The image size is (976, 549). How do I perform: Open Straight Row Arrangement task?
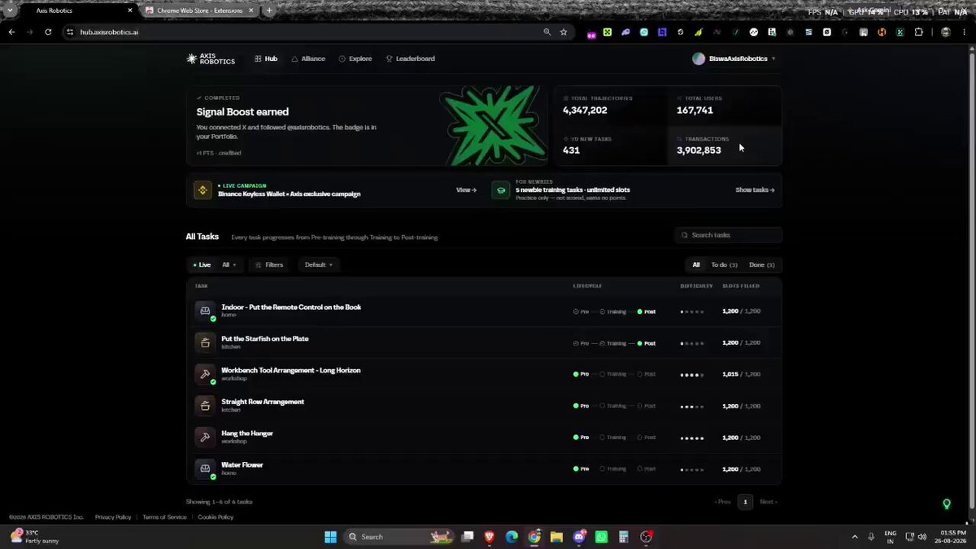pyautogui.click(x=263, y=402)
